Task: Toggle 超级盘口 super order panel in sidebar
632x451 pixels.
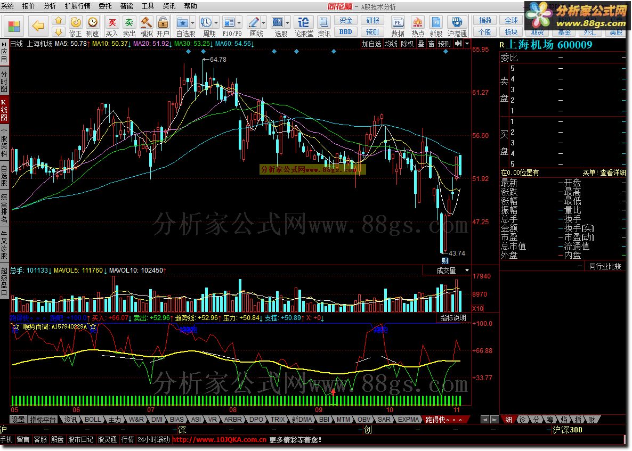Action: pyautogui.click(x=4, y=282)
